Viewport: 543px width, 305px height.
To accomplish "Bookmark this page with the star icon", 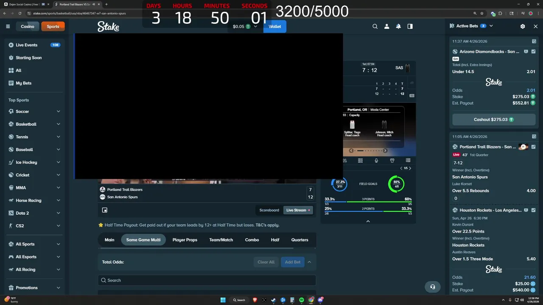I will click(x=482, y=13).
